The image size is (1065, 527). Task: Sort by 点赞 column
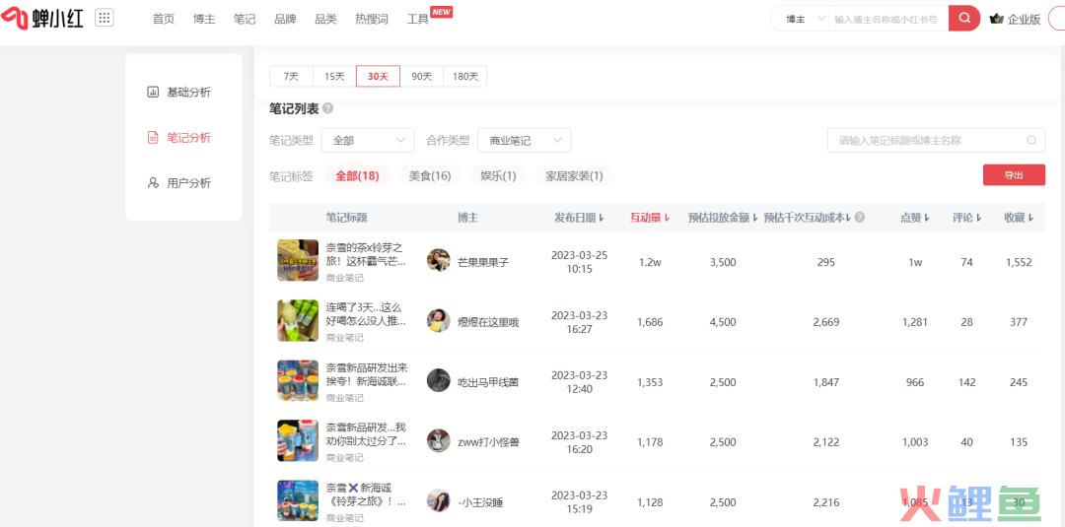[x=915, y=217]
